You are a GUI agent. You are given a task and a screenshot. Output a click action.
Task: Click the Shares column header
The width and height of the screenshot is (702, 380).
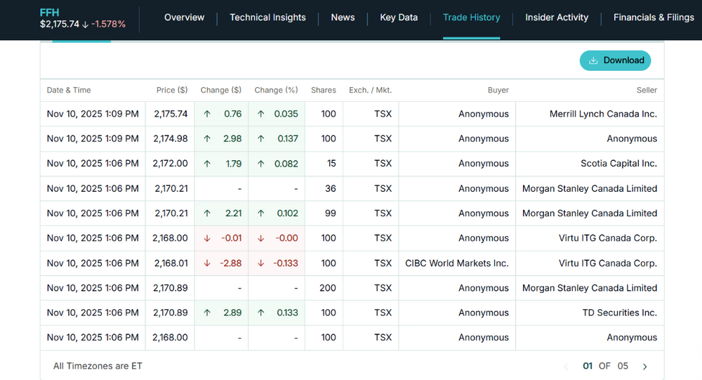point(323,90)
